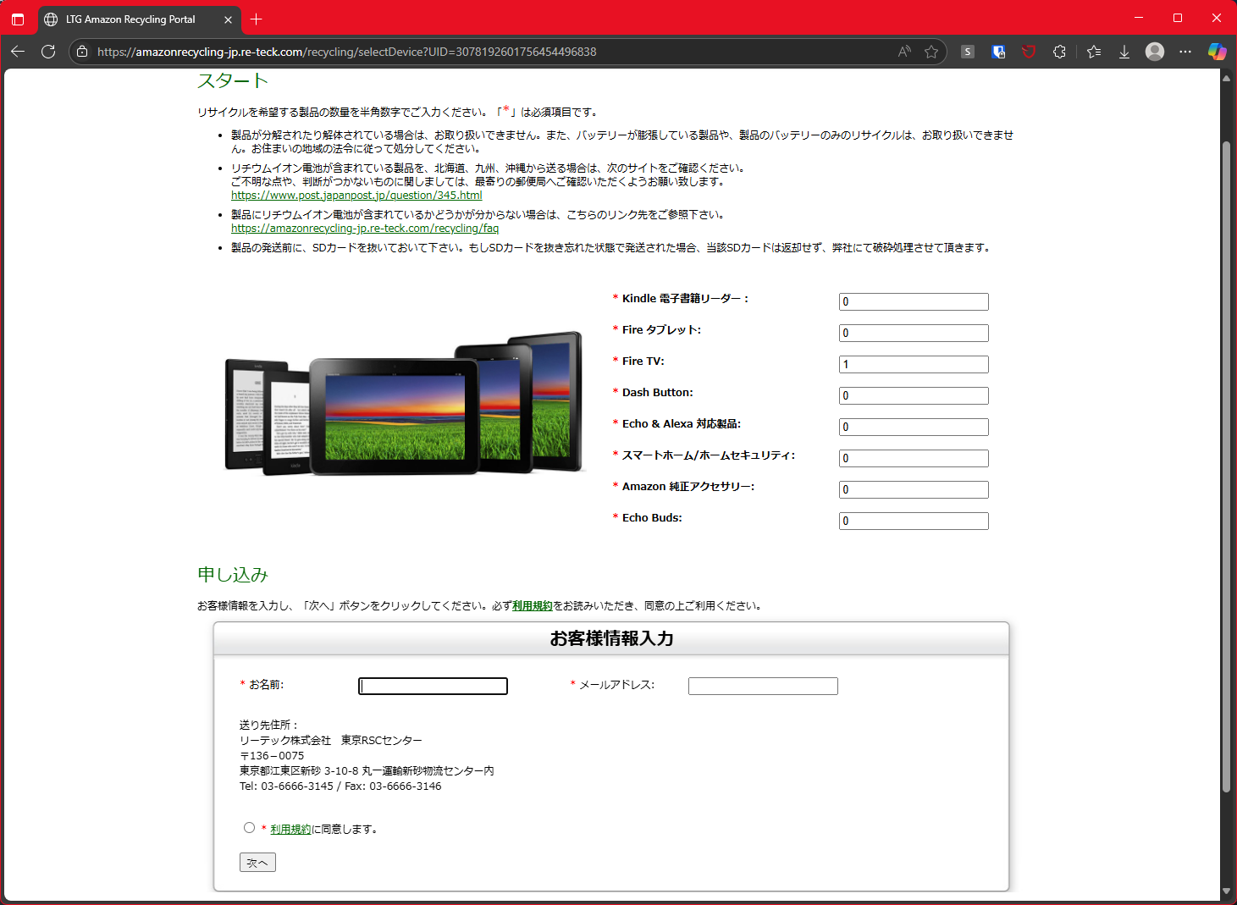The image size is (1237, 905).
Task: Add page to favorites star icon
Action: click(931, 52)
